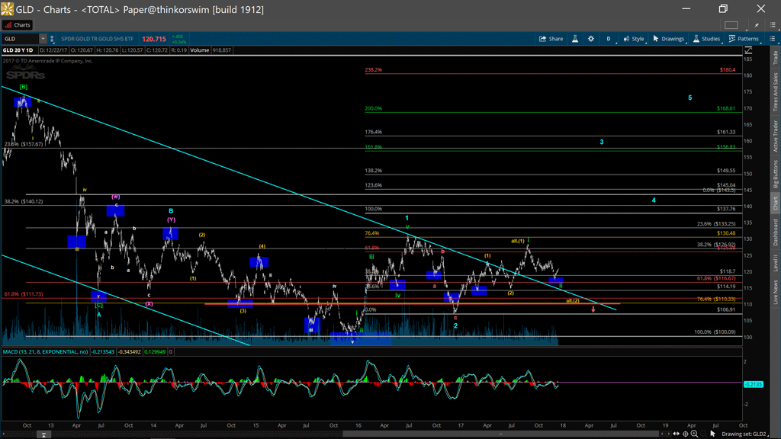Expand the GLD symbol dropdown arrow

point(43,39)
